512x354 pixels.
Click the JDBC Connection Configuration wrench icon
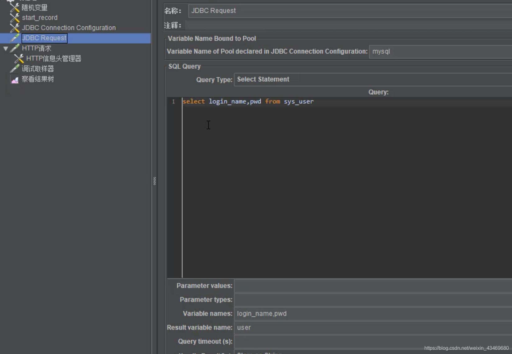click(x=14, y=28)
